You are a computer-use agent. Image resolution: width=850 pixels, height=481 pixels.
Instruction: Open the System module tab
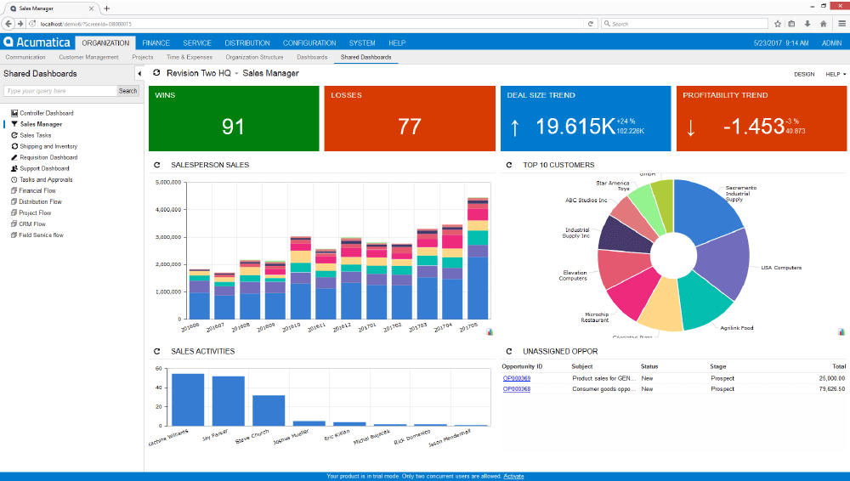click(362, 42)
